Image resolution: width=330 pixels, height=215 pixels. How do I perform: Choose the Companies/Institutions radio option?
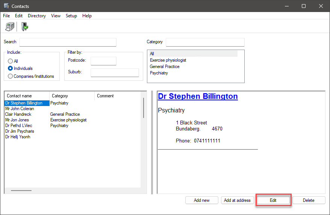click(10, 76)
